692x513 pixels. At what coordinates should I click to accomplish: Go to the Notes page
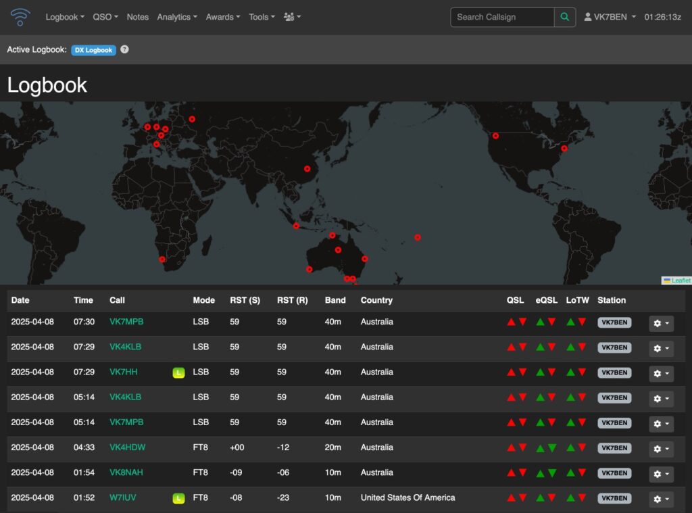[x=138, y=17]
